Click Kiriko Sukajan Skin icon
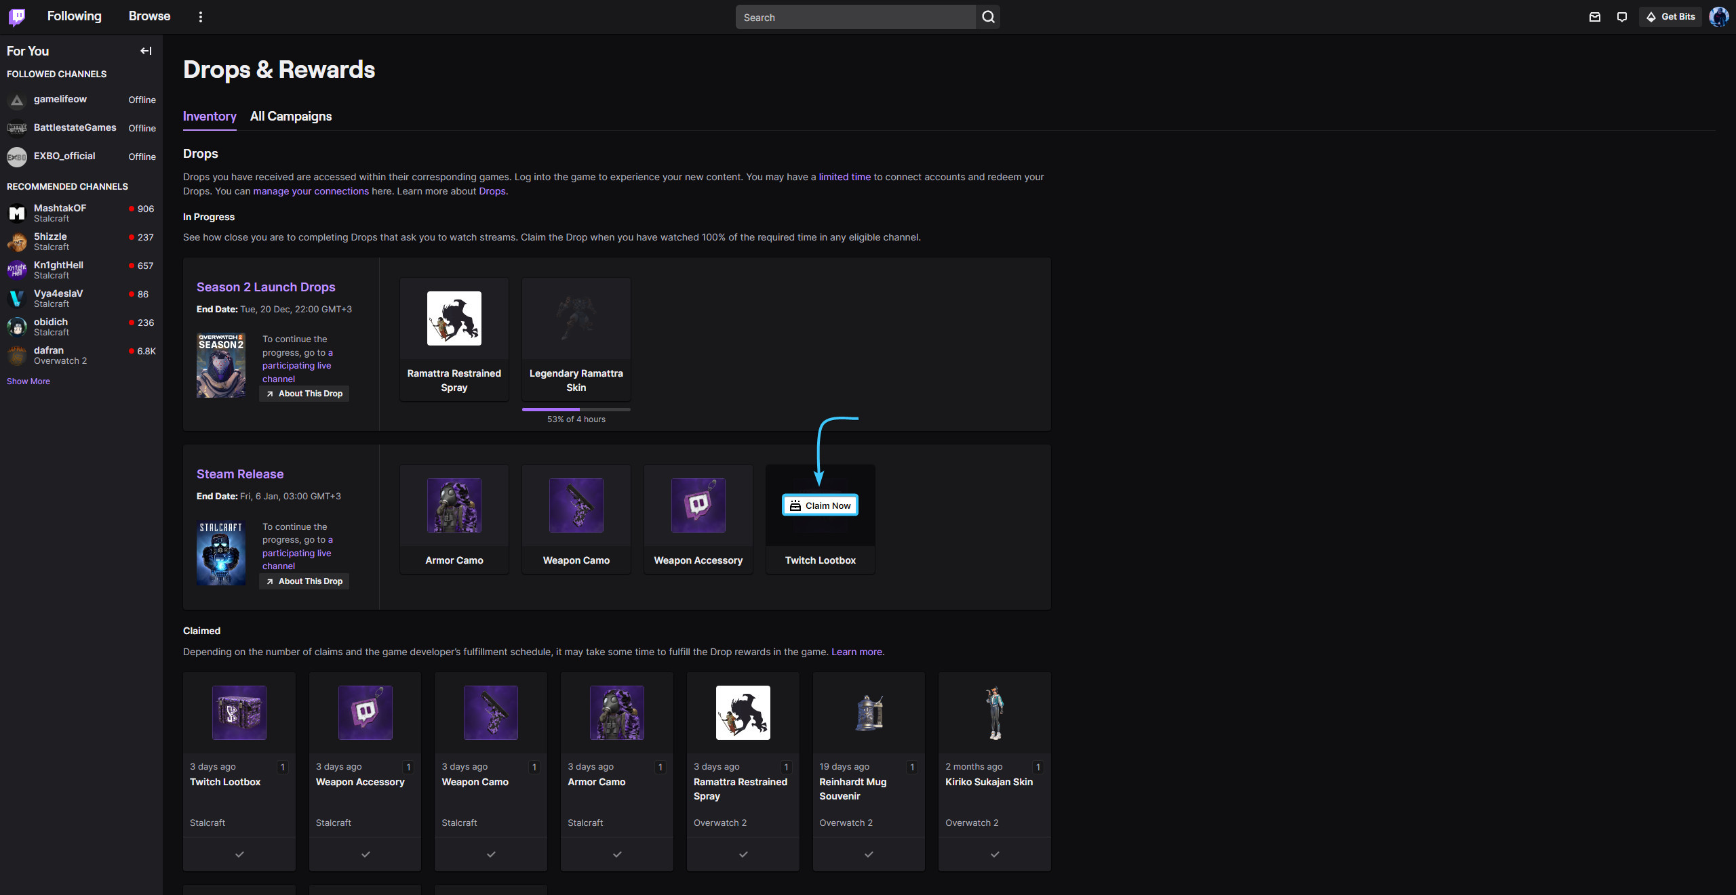 [995, 713]
